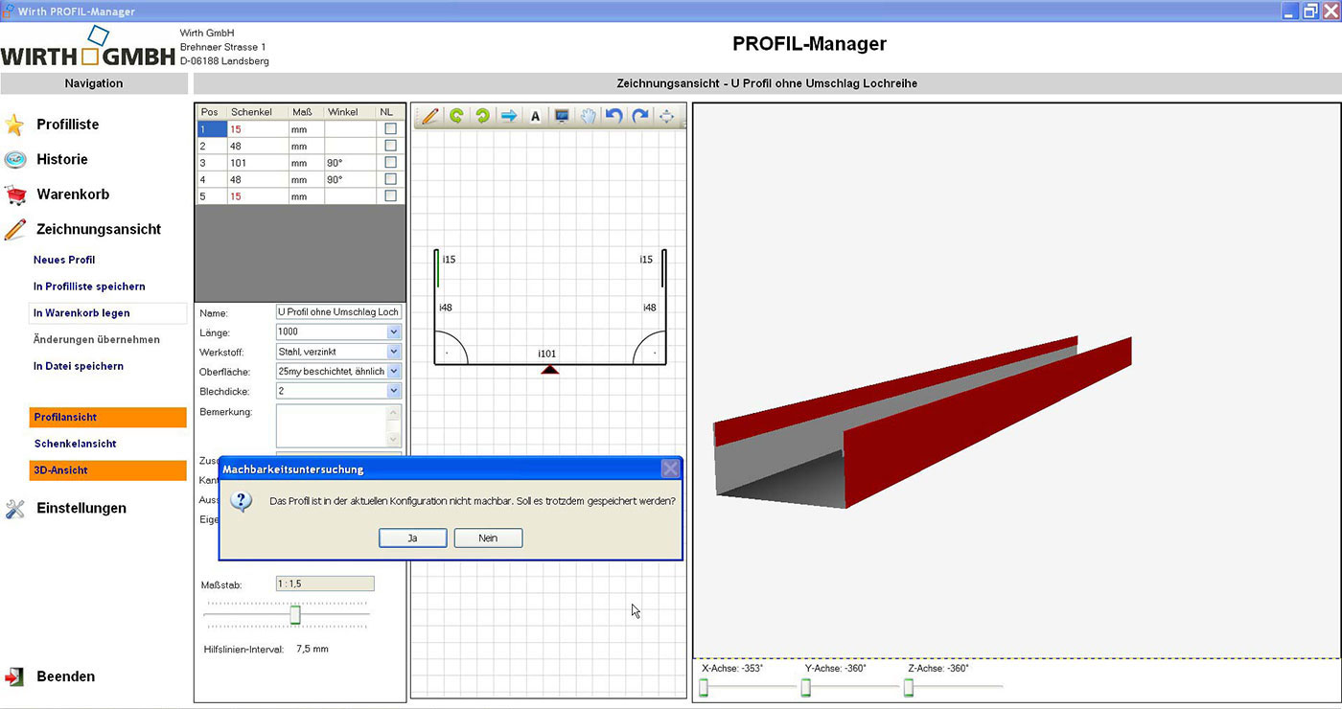Image resolution: width=1342 pixels, height=709 pixels.
Task: Click the X-Achse rotation slider
Action: click(x=704, y=687)
